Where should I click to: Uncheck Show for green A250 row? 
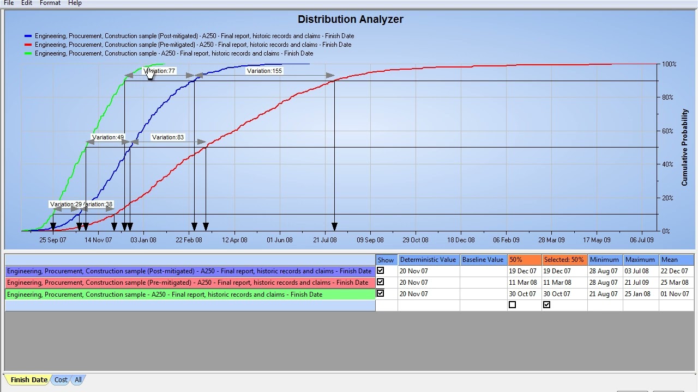380,293
